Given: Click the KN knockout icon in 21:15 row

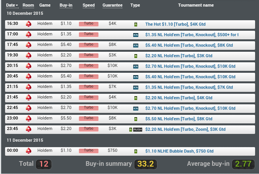Looking at the screenshot, I should 136,88.
